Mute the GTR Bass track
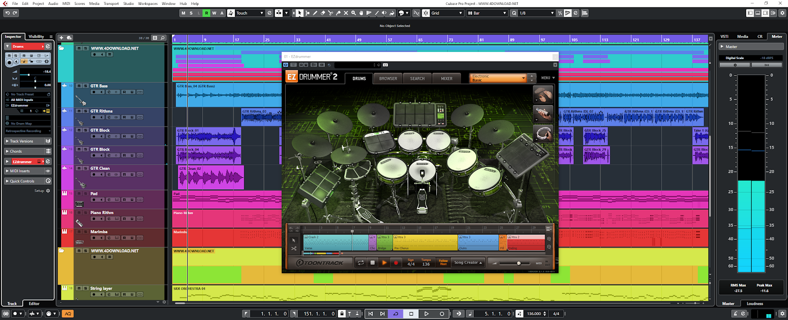Screen dimensions: 788x320 [x=79, y=86]
